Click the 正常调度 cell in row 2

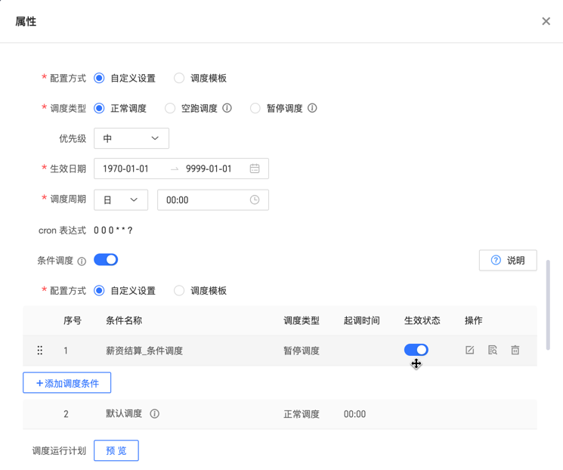[302, 414]
